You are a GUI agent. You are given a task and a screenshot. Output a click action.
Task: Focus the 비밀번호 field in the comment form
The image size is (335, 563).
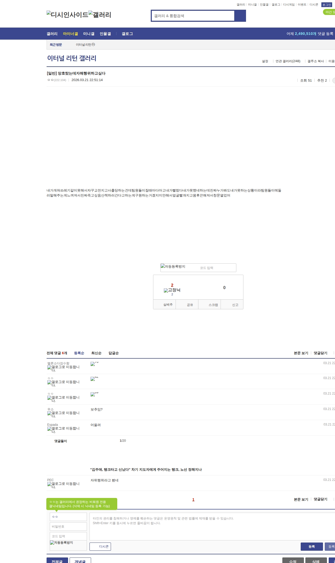click(68, 527)
